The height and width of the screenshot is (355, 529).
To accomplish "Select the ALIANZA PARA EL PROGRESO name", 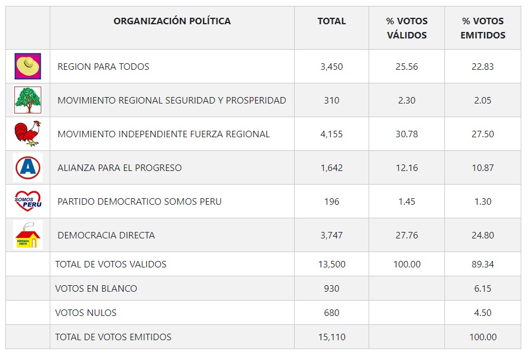I will tap(120, 168).
